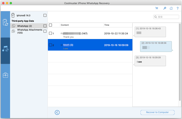182x119 pixels.
Task: Minimize window with yellow button
Action: (x=7, y=3)
